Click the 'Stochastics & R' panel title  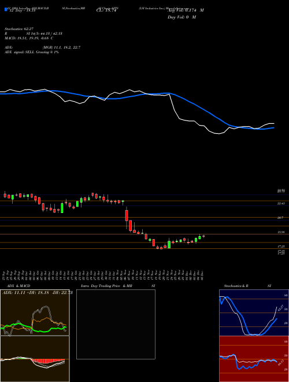coord(236,286)
